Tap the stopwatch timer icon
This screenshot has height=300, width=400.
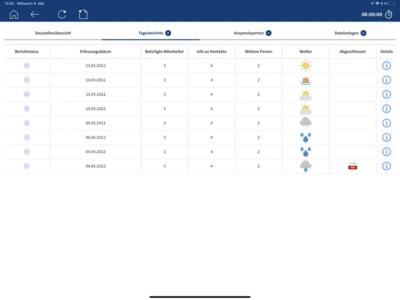[x=389, y=15]
